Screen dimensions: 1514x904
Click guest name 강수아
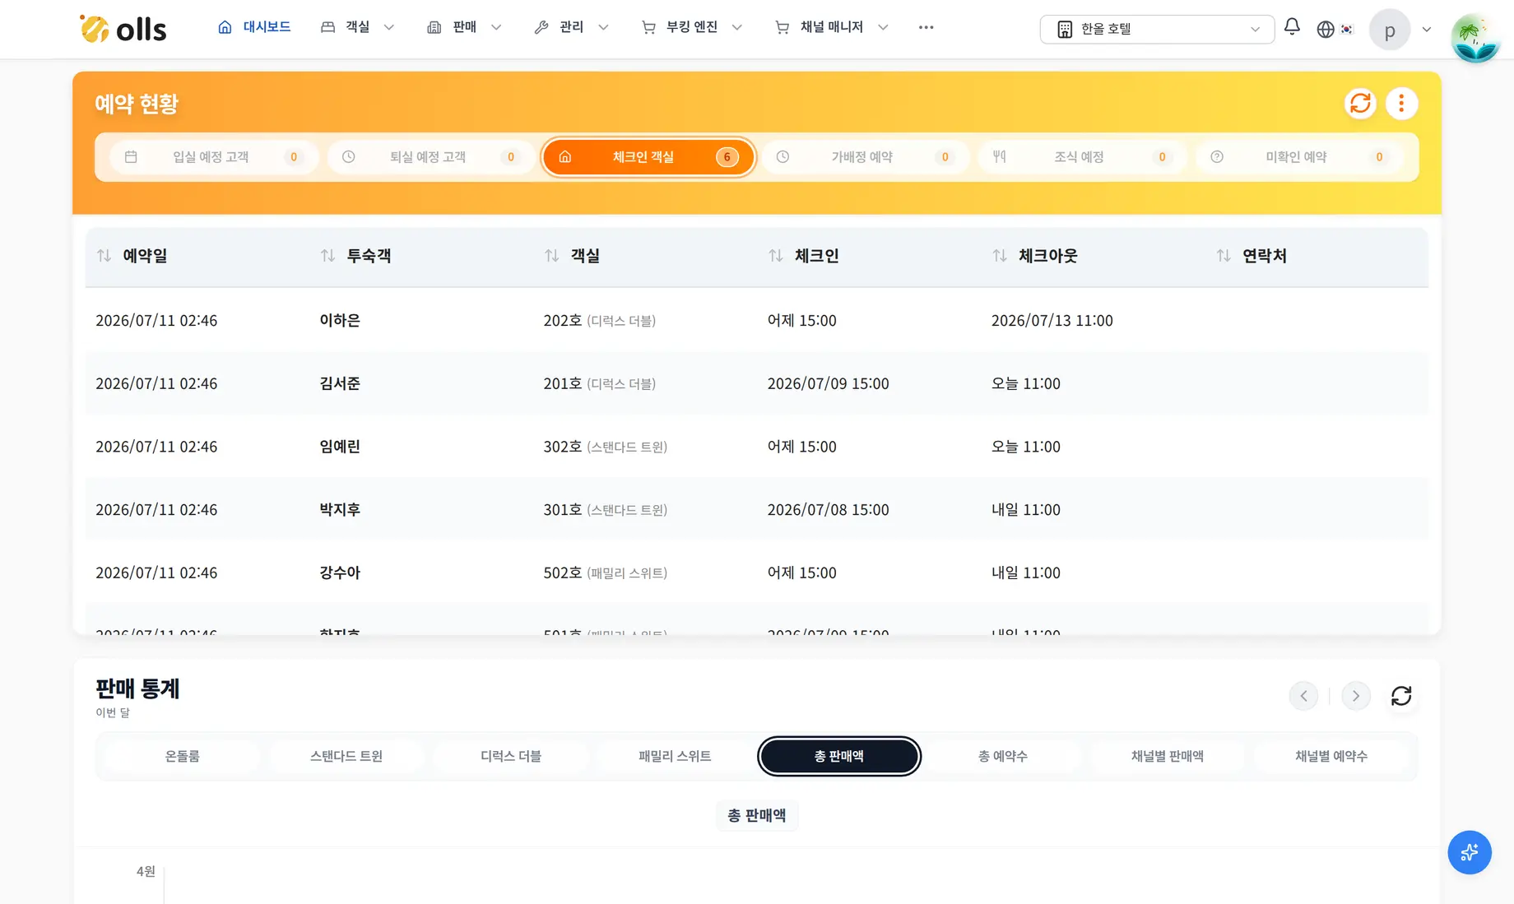tap(340, 573)
